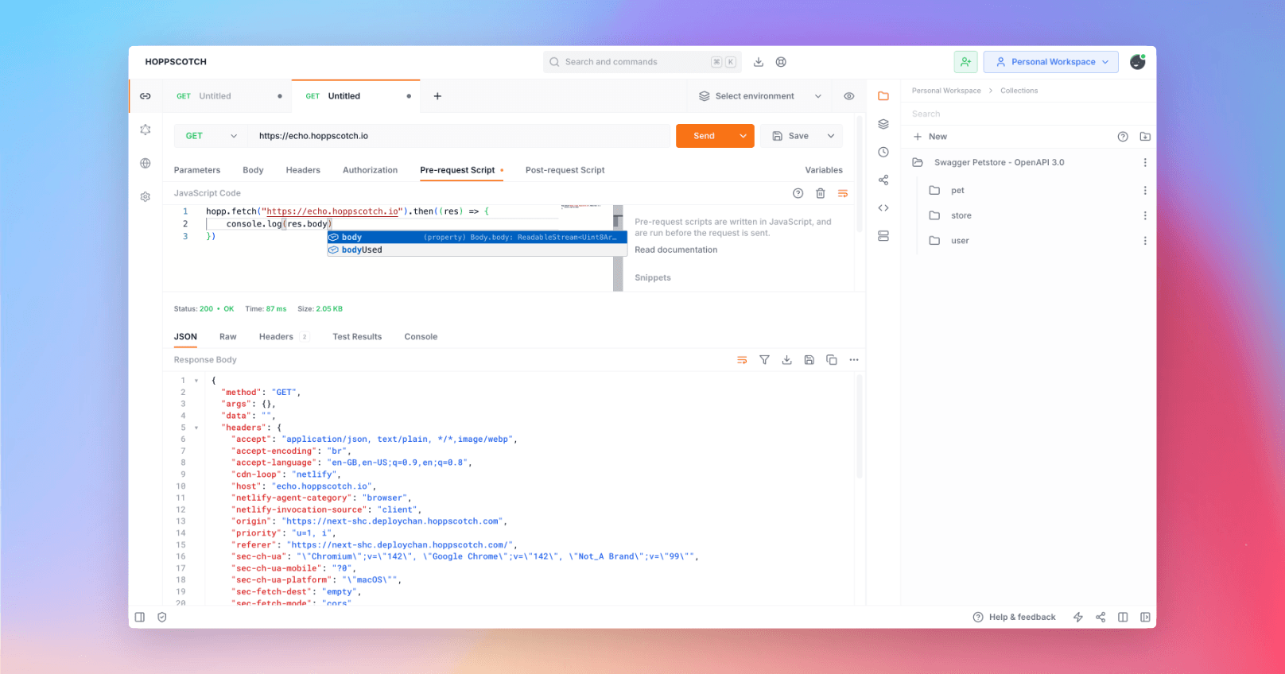
Task: Click the import collections icon
Action: (1145, 137)
